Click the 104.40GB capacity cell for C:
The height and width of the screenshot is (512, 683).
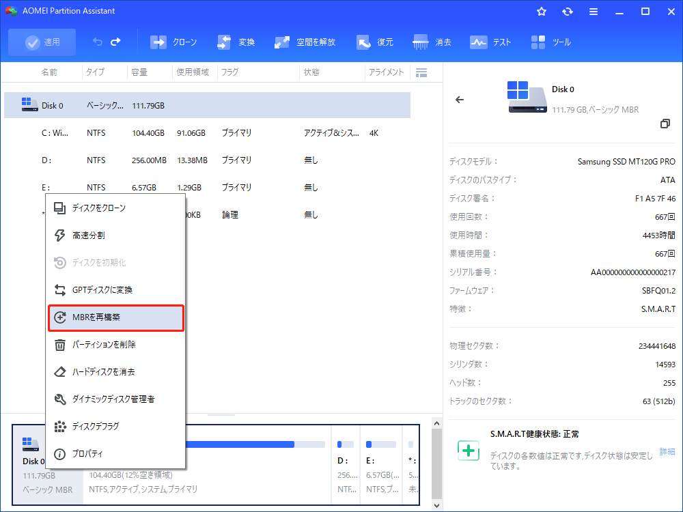point(148,133)
